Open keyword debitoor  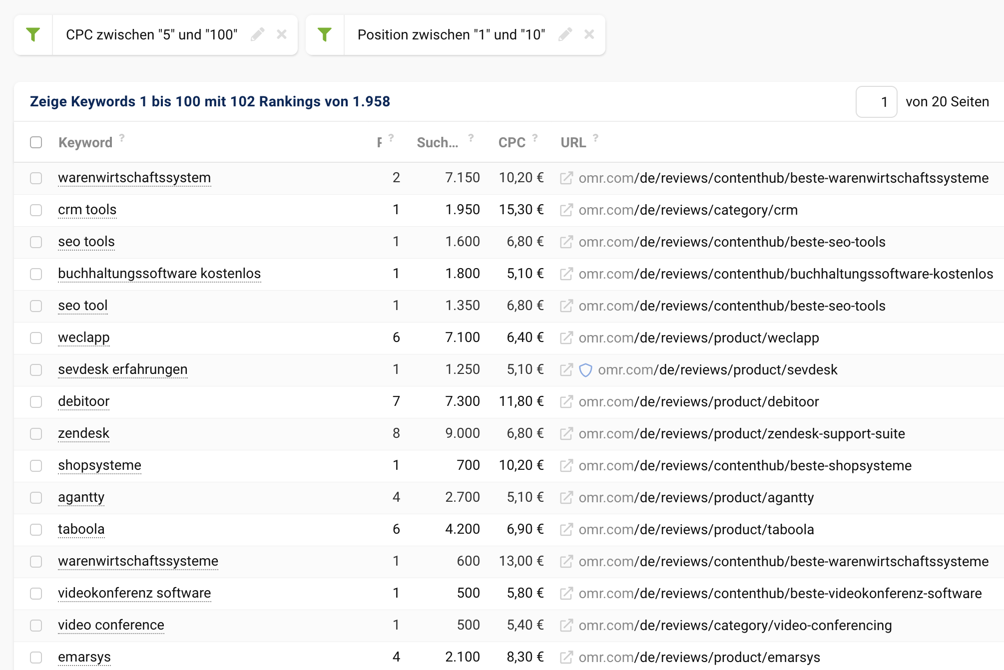point(84,401)
